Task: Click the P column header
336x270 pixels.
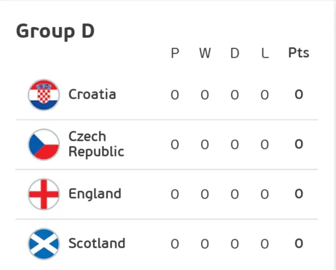Action: (x=175, y=54)
